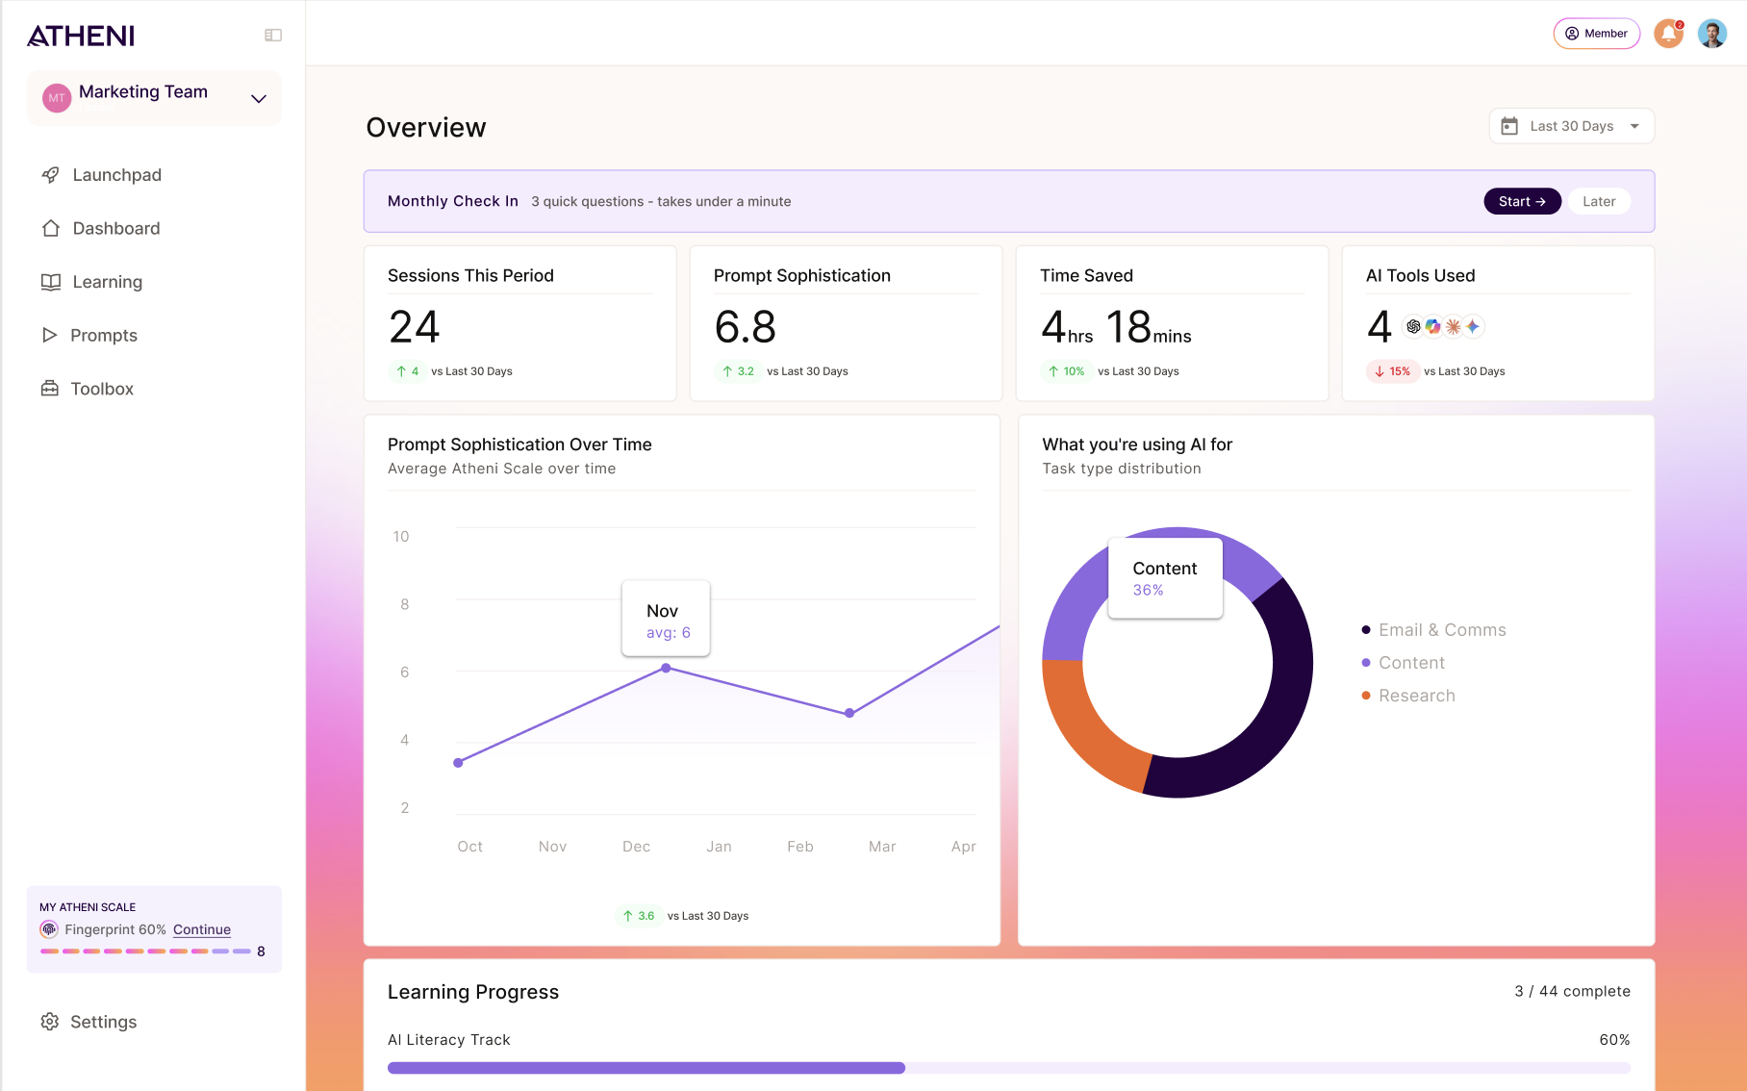Click the Toolbox briefcase icon

[49, 389]
